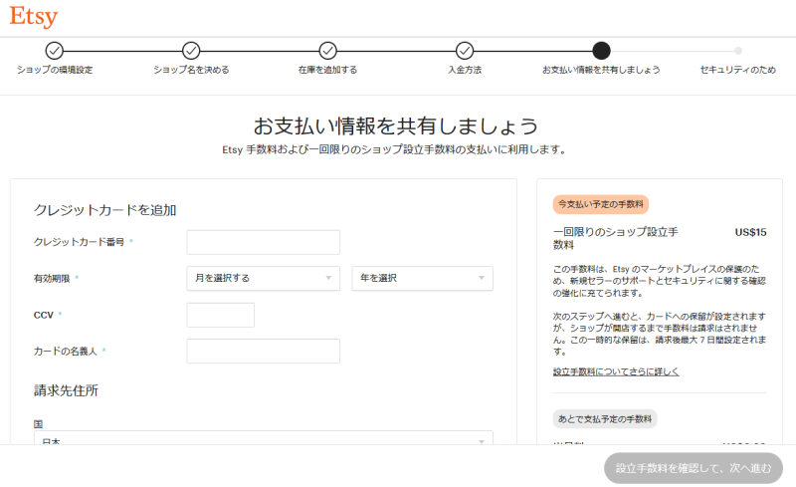This screenshot has width=796, height=487.
Task: Click the クレジットカード番号 label
Action: click(79, 242)
